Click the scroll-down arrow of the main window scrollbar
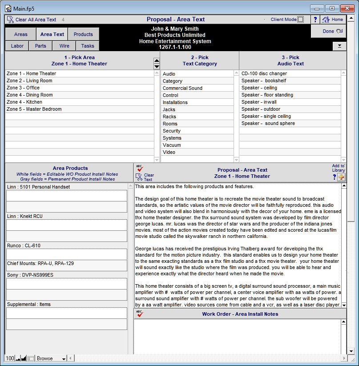Viewport: 359px width, 366px height. pyautogui.click(x=351, y=351)
